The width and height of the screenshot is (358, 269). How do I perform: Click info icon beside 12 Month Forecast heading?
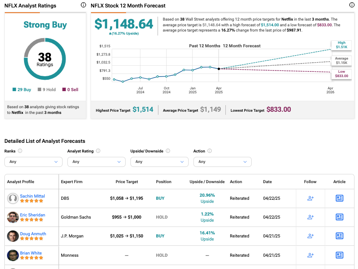point(352,5)
